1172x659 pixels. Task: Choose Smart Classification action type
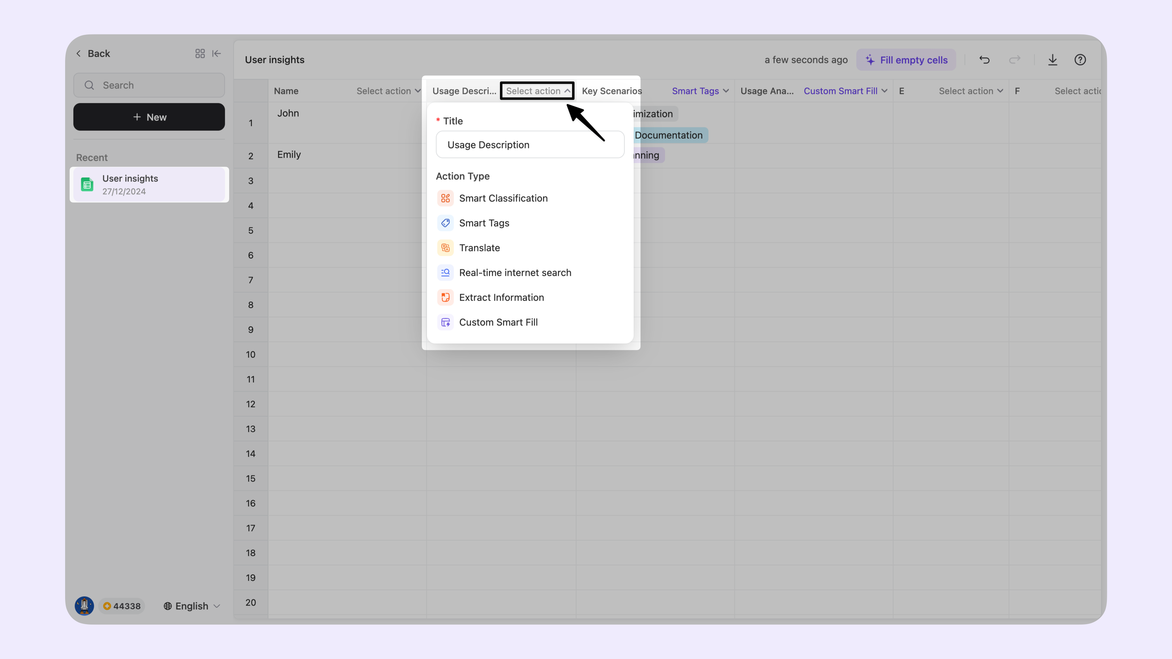(x=503, y=198)
